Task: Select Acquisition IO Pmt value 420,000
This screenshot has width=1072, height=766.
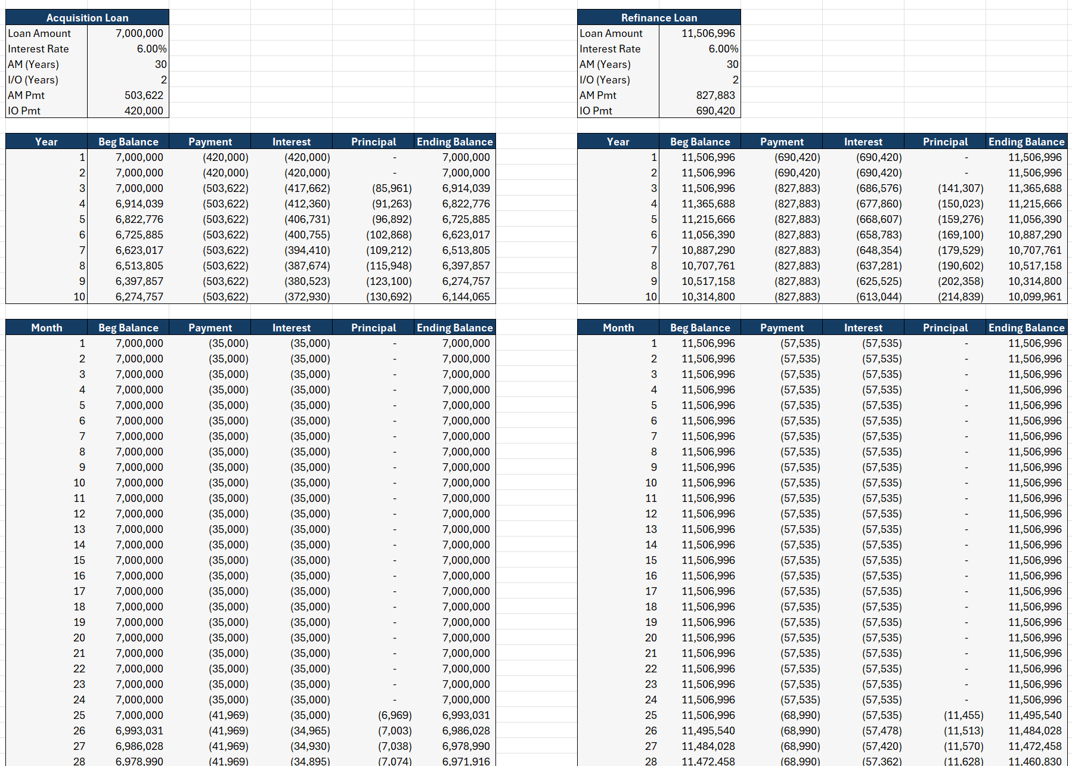Action: 128,111
